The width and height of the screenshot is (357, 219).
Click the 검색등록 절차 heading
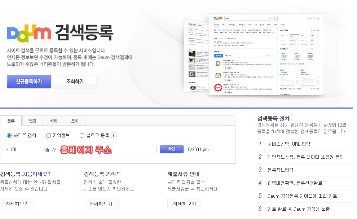click(273, 118)
